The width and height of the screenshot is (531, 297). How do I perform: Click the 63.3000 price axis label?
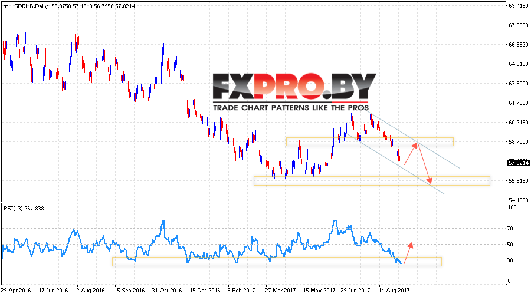coord(519,83)
